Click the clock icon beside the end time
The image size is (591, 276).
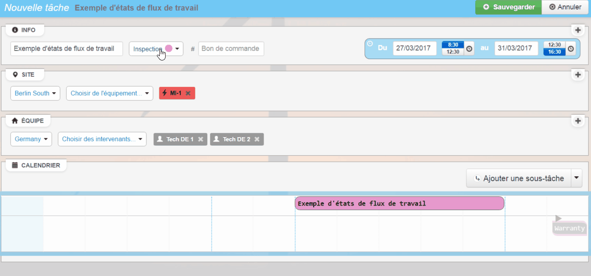570,49
